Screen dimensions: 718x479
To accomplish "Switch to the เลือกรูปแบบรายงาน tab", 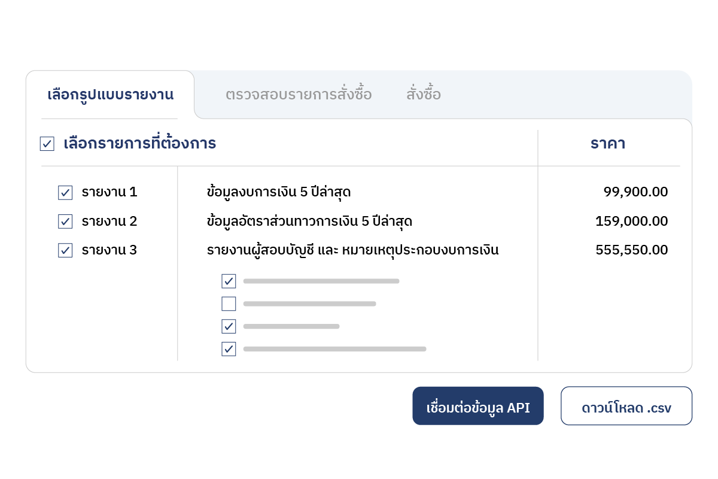I will 110,95.
